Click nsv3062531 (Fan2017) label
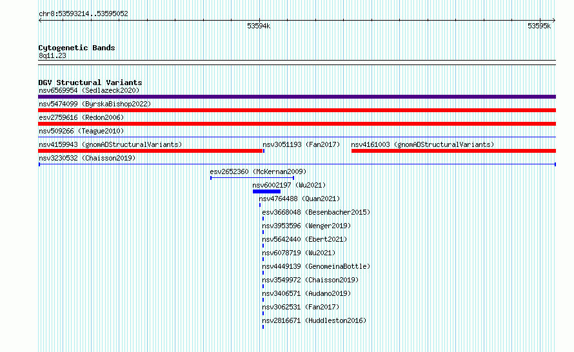This screenshot has height=352, width=574. pyautogui.click(x=301, y=307)
